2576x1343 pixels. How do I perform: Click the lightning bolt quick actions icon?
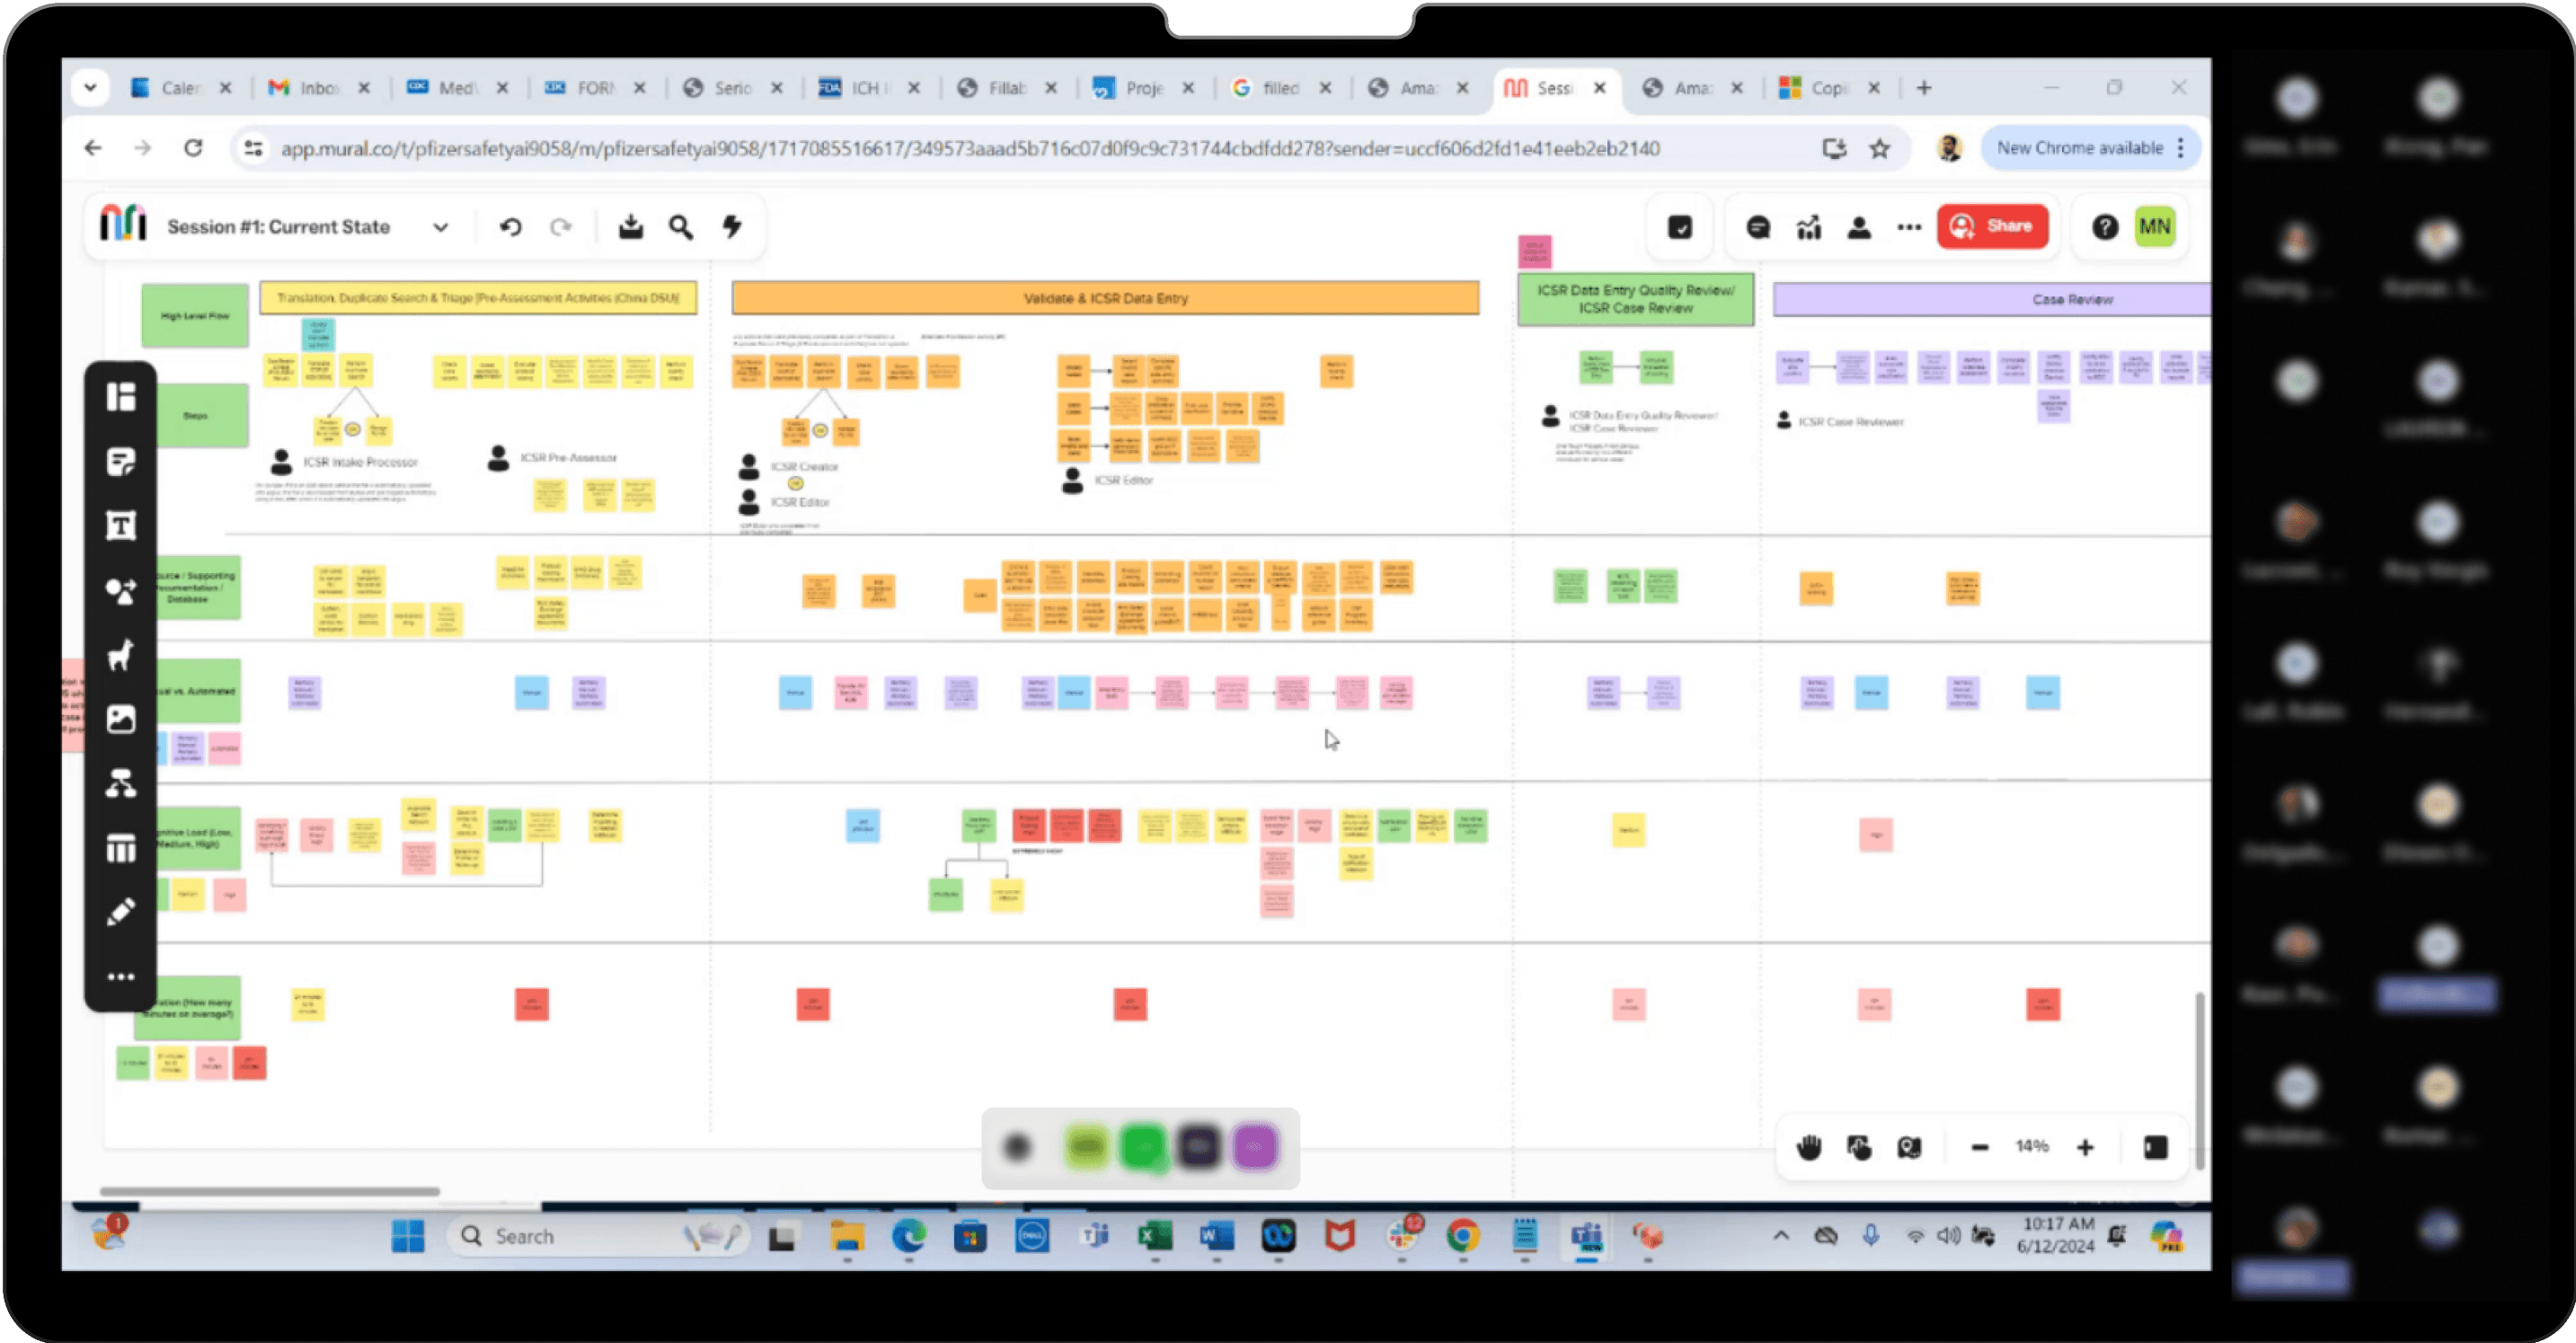pos(732,227)
